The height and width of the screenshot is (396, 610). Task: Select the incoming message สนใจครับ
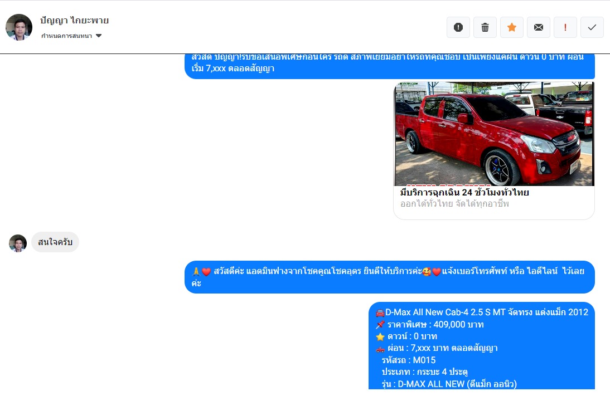[55, 242]
